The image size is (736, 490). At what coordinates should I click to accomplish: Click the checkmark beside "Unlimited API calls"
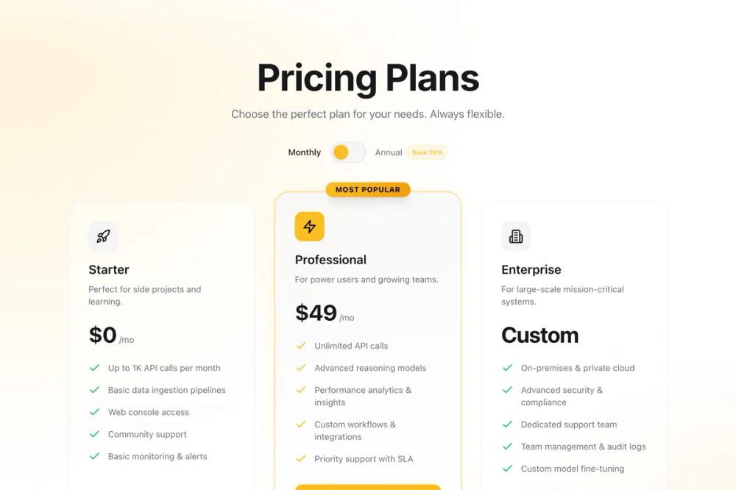coord(300,346)
